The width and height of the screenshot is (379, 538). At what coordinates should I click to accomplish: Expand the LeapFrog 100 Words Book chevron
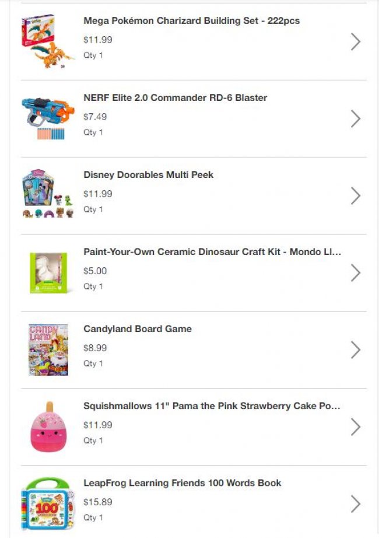356,504
